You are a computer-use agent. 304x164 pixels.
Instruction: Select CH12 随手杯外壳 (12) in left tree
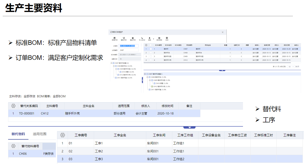pos(127,75)
